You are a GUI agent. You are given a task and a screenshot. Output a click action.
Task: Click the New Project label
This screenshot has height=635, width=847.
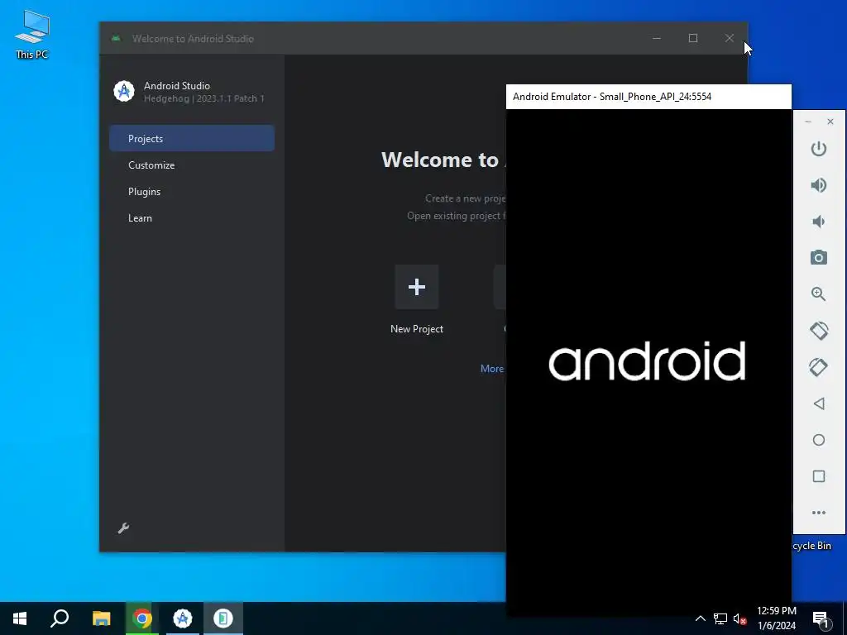point(417,329)
